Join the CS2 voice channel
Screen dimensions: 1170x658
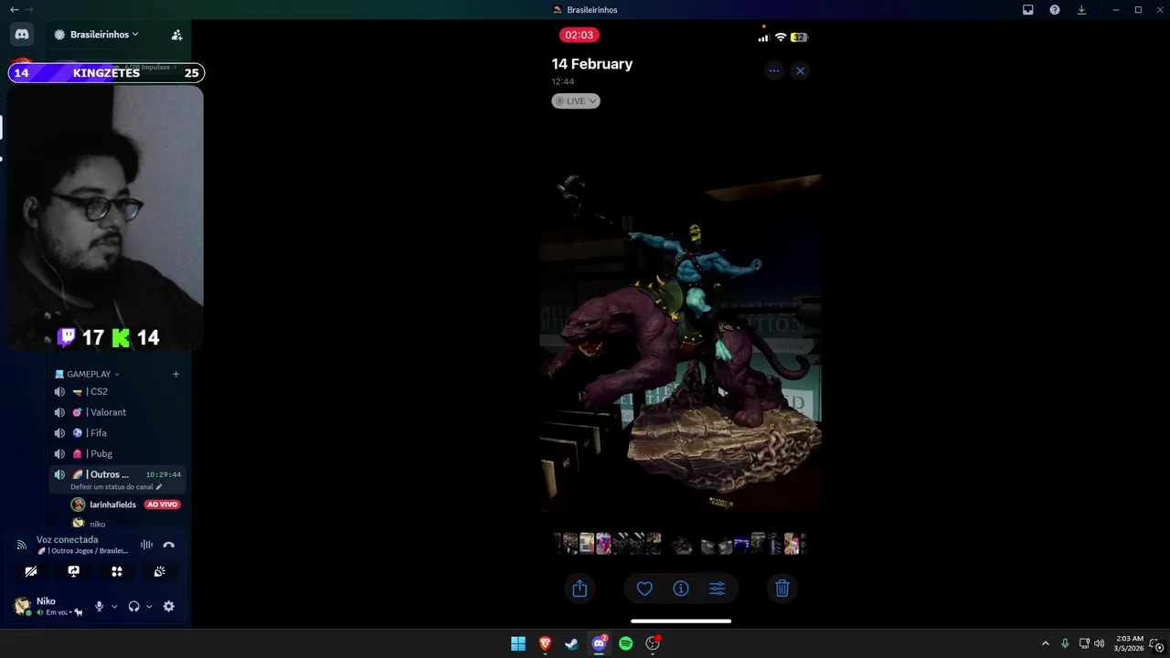point(117,391)
